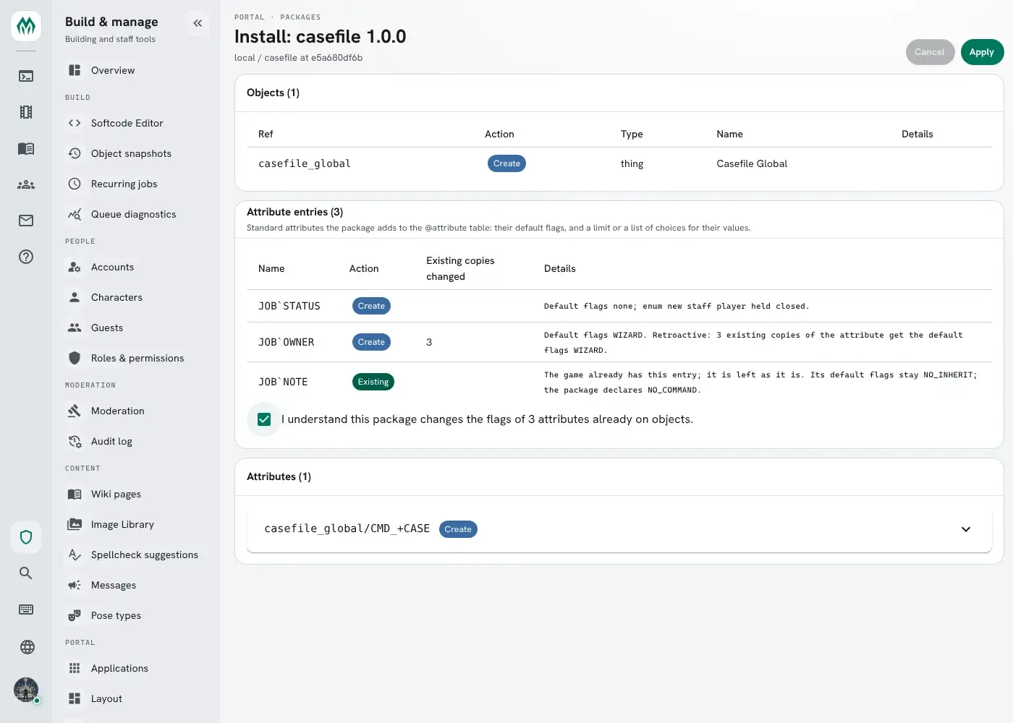
Task: Go to Overview page
Action: point(136,70)
